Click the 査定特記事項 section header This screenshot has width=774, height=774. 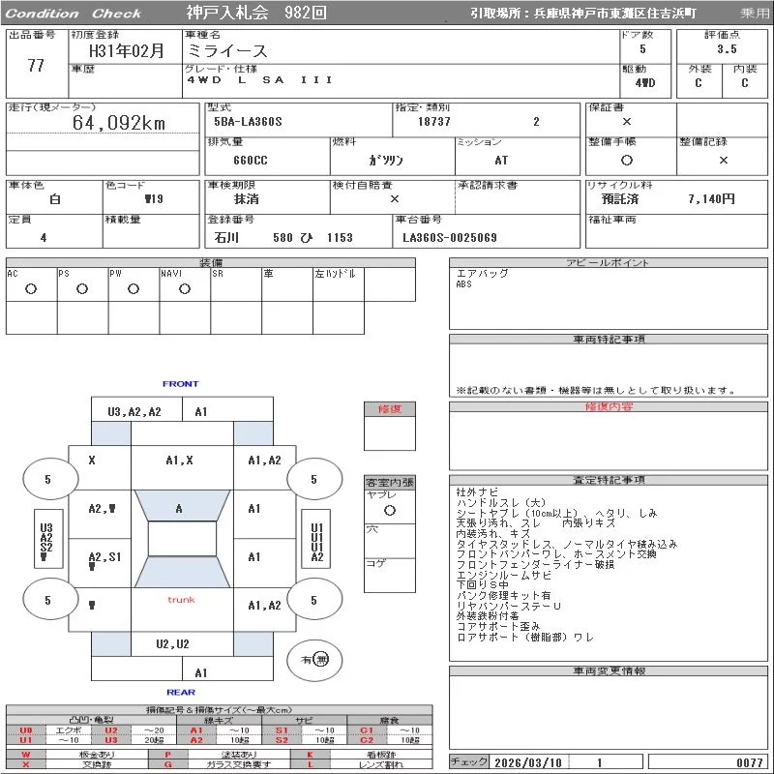[610, 480]
